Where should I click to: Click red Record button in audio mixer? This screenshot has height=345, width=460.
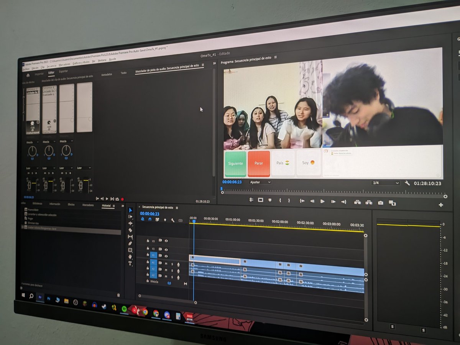122,199
